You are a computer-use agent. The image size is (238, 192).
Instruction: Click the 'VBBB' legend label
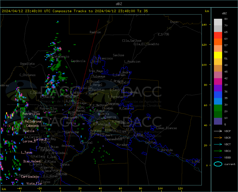[227, 158]
